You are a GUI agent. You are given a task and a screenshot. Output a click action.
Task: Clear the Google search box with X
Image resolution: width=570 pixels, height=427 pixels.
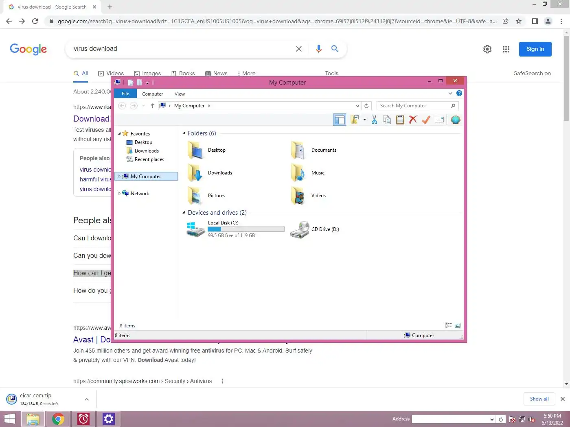point(299,49)
